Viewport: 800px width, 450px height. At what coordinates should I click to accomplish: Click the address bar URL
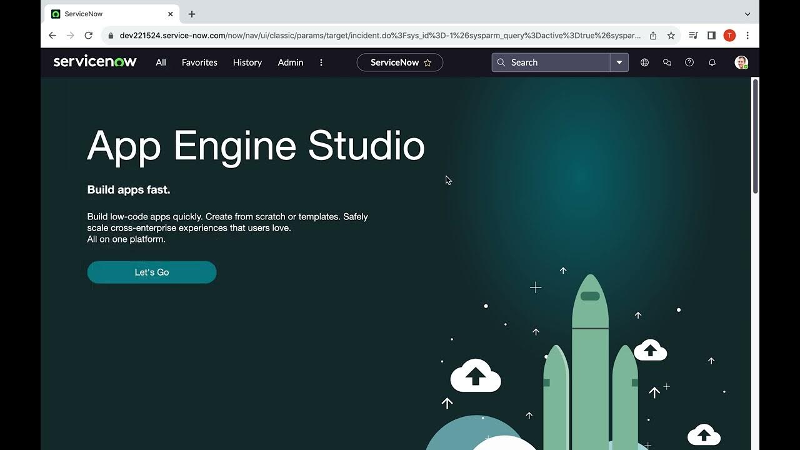pyautogui.click(x=380, y=36)
